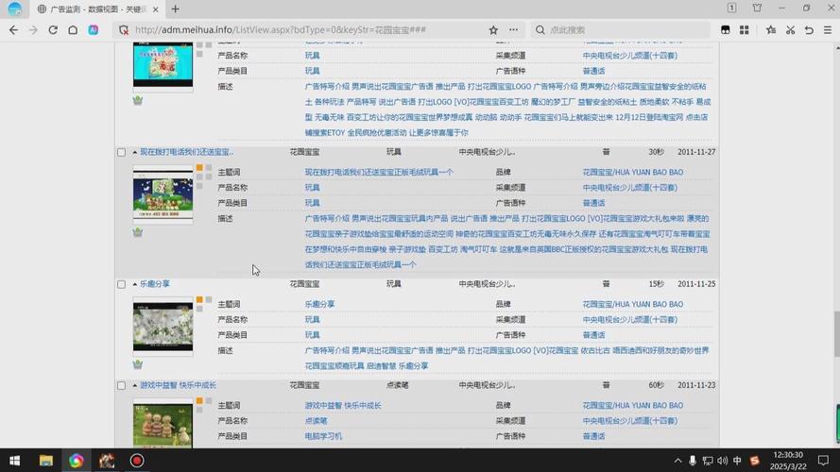840x472 pixels.
Task: Collapse the 游戏中益智 快乐中成长 row
Action: [x=134, y=386]
